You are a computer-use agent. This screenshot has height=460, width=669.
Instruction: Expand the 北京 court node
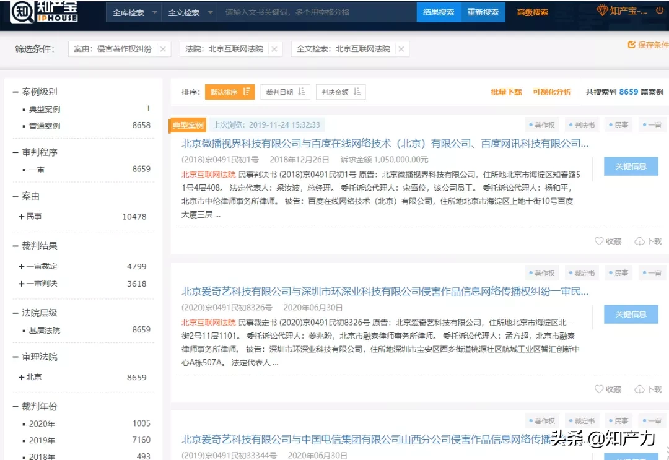[21, 377]
